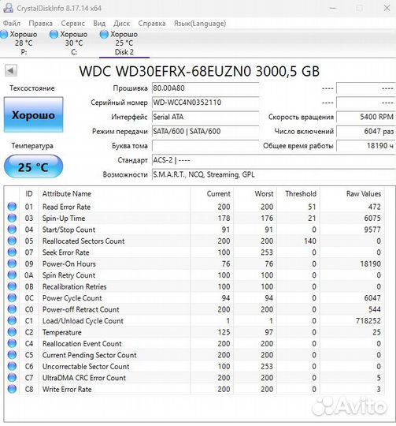Select the Power-On Hours attribute name
The height and width of the screenshot is (426, 396).
68,263
